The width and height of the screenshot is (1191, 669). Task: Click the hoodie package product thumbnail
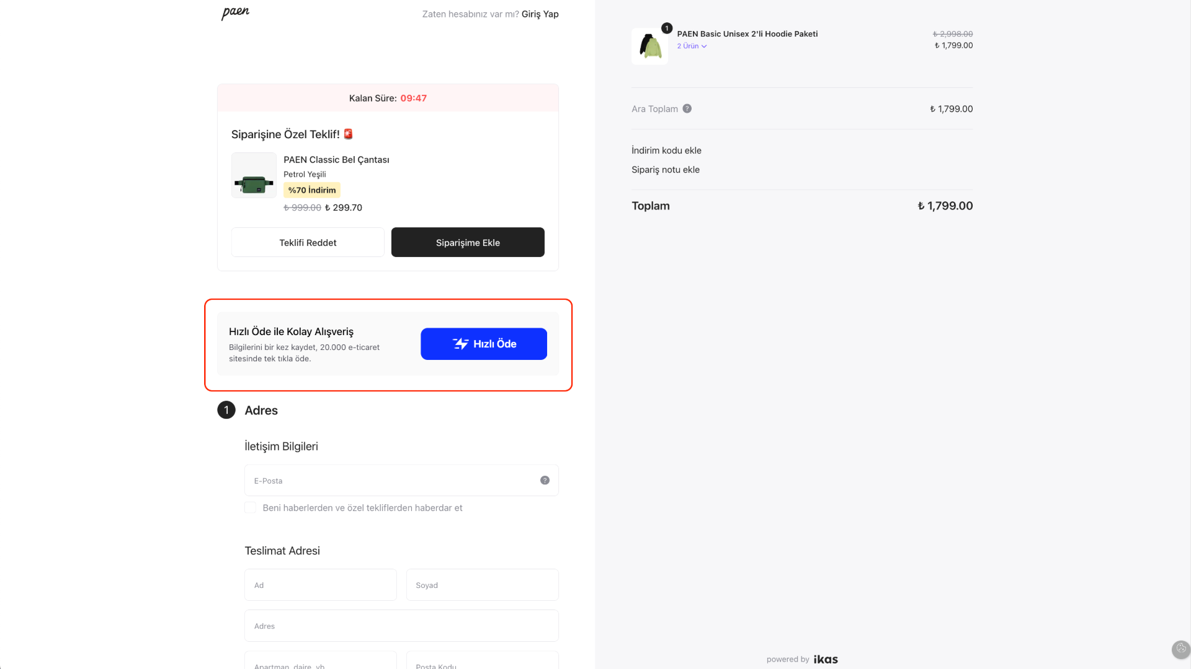tap(649, 46)
